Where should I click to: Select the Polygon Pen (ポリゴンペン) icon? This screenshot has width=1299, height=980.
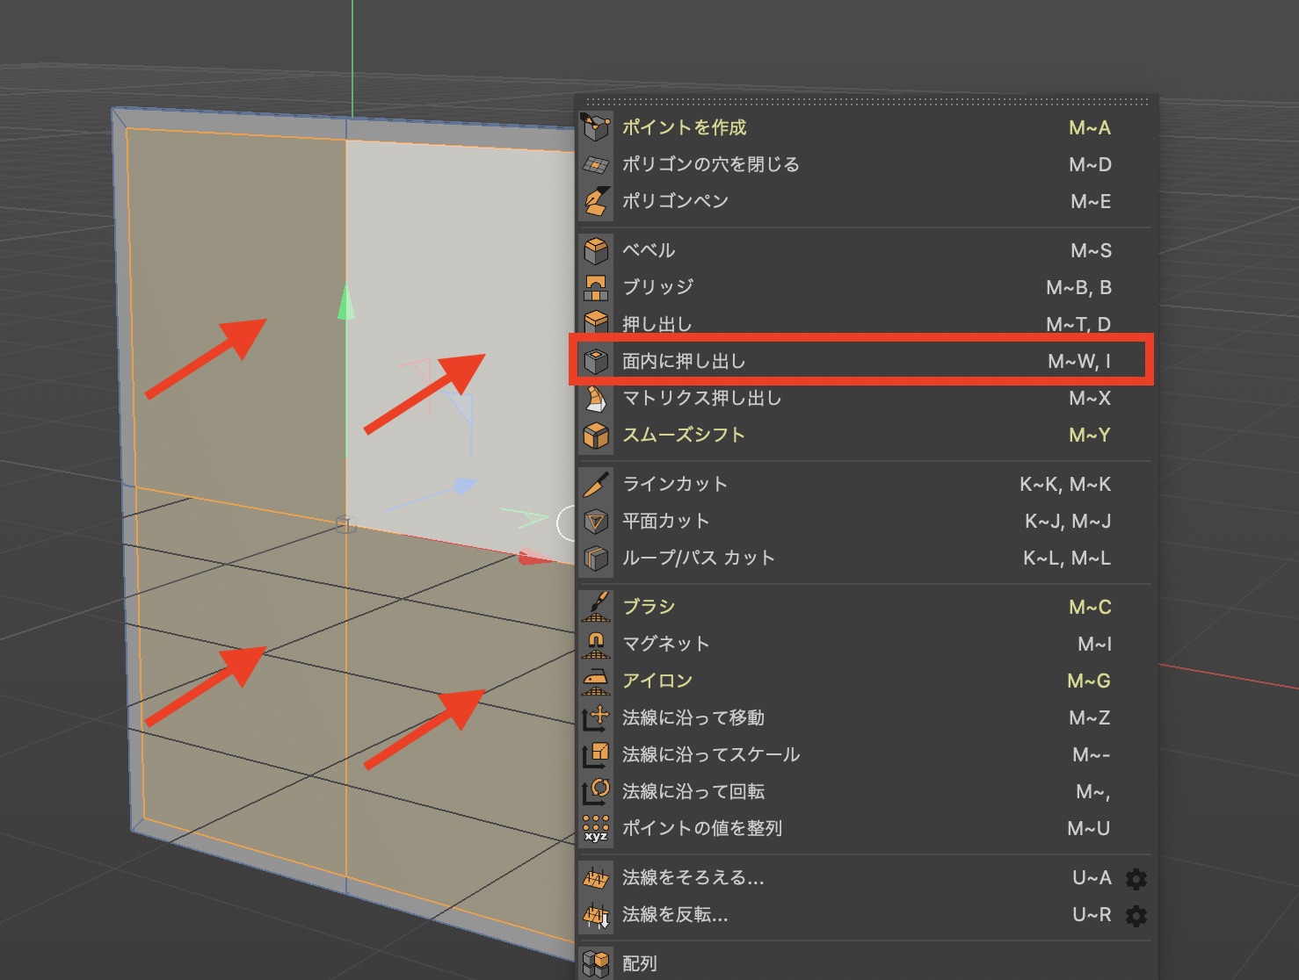pyautogui.click(x=596, y=201)
